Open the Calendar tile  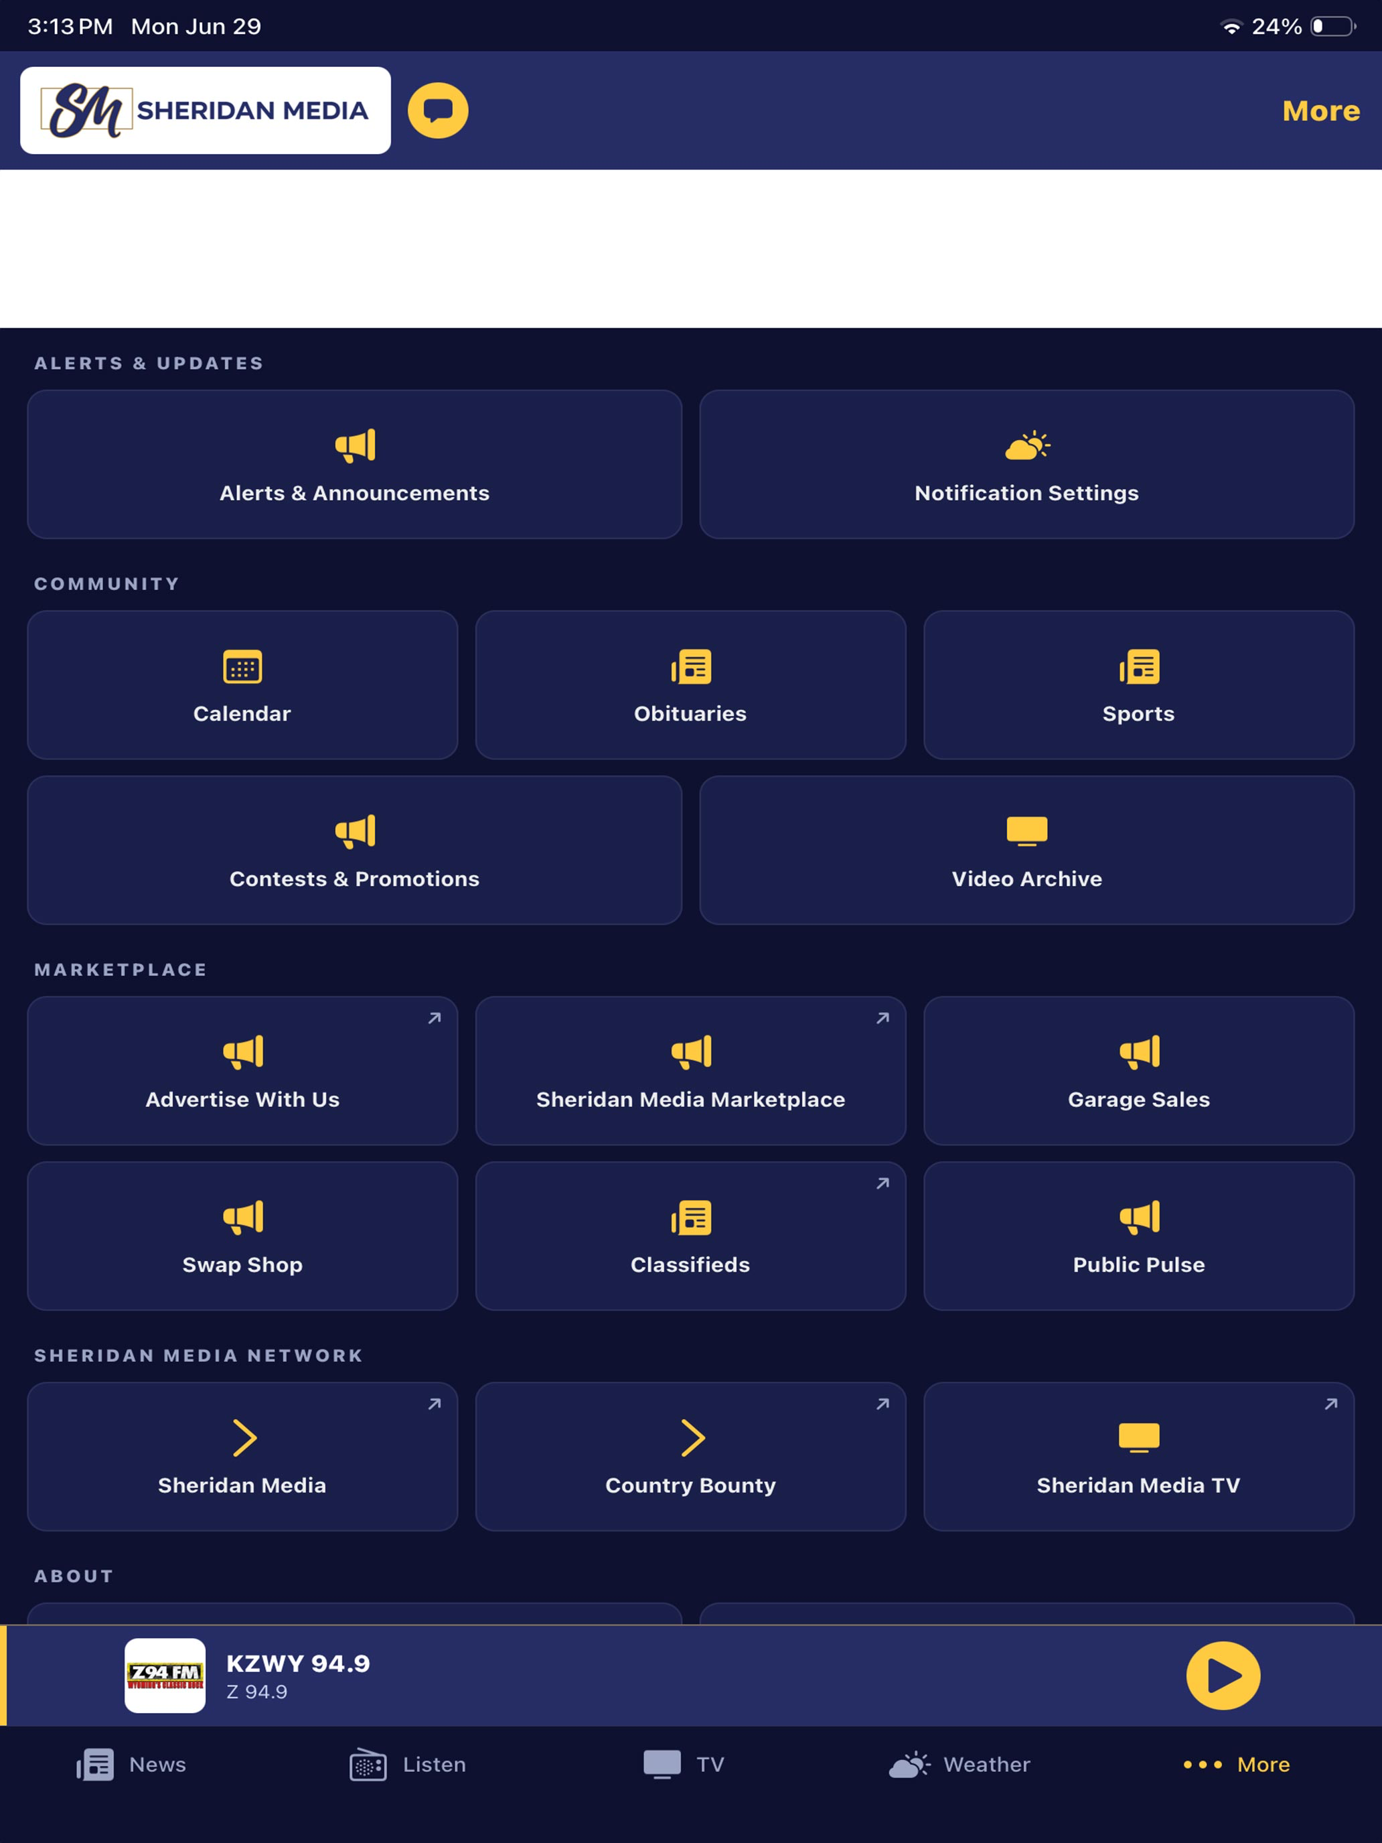tap(242, 685)
